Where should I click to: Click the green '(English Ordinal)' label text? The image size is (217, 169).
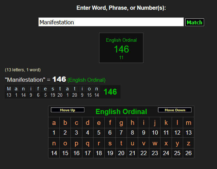tap(86, 80)
